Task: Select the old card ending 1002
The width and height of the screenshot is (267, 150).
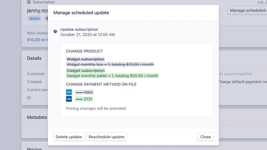Action: pos(84,92)
